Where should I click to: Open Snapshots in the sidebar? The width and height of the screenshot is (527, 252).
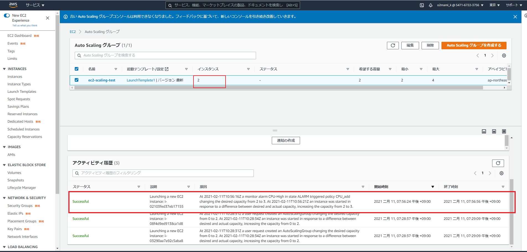tap(16, 180)
